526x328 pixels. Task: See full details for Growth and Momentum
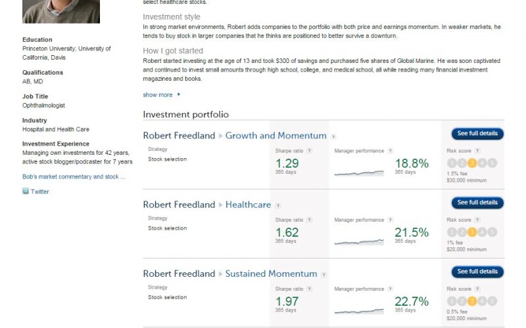click(x=477, y=134)
